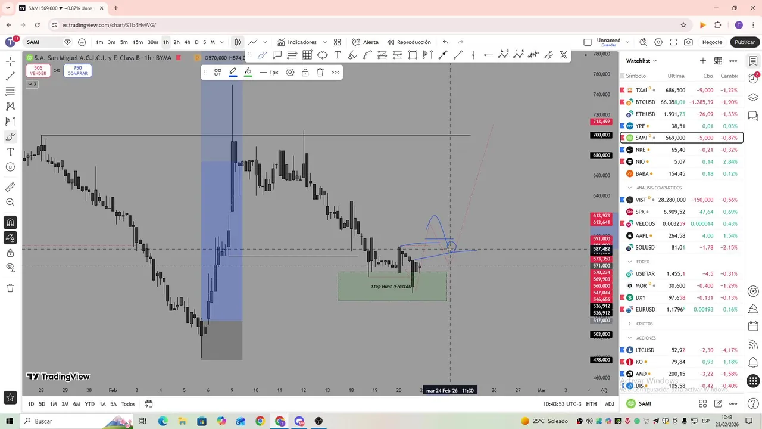Select the brush drawing tool
The width and height of the screenshot is (762, 429).
pos(11,137)
